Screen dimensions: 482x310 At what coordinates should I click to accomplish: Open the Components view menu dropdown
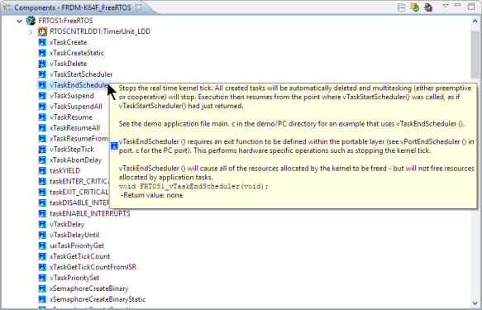(x=446, y=6)
